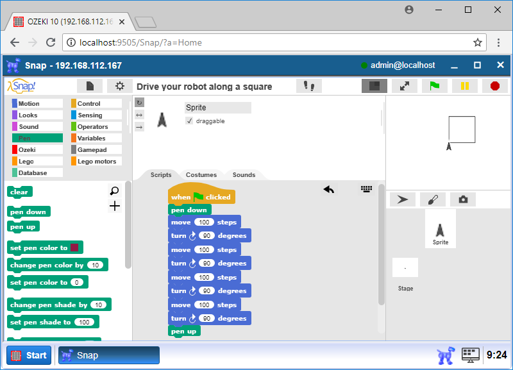Make a new block with plus icon
The height and width of the screenshot is (370, 513).
click(x=115, y=206)
